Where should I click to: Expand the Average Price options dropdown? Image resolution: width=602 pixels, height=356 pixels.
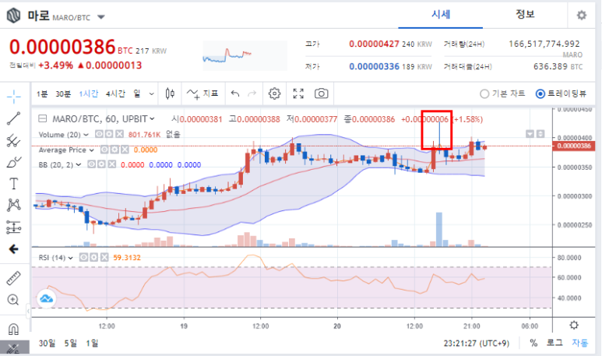pyautogui.click(x=92, y=150)
